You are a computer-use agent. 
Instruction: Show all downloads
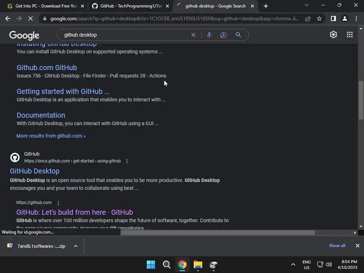(x=337, y=246)
